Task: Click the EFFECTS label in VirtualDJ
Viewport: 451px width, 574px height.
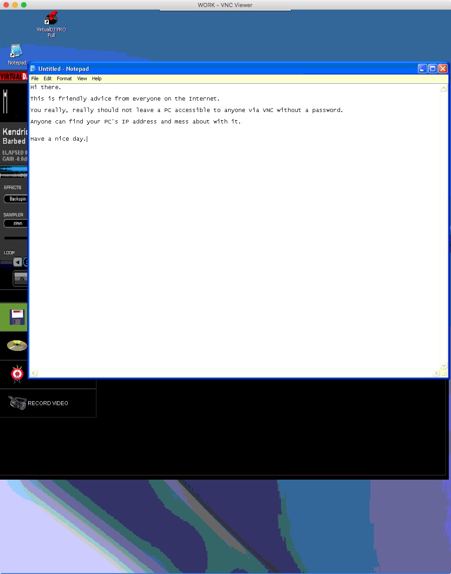Action: pos(12,187)
